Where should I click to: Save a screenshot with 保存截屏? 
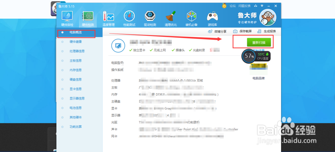click(x=242, y=31)
